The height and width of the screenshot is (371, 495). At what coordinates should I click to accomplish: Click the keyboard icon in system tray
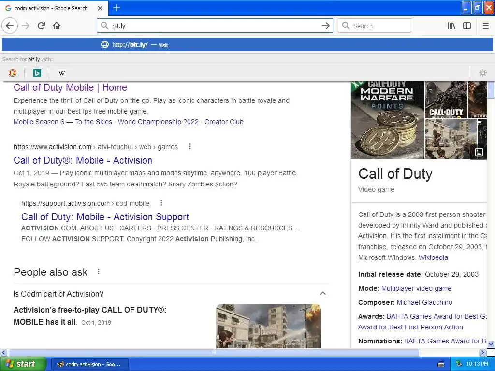point(441,364)
